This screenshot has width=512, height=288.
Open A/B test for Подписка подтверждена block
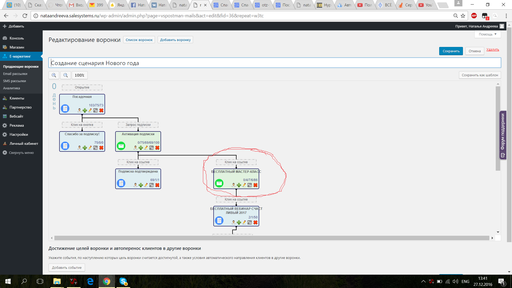(151, 185)
